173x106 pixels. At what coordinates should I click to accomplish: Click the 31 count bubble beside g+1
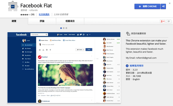pos(169,21)
